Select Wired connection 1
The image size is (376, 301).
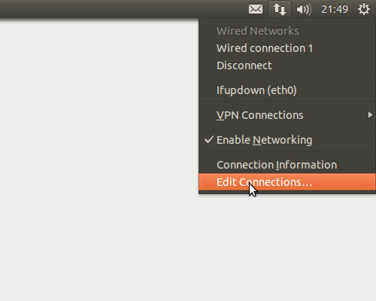pos(265,48)
